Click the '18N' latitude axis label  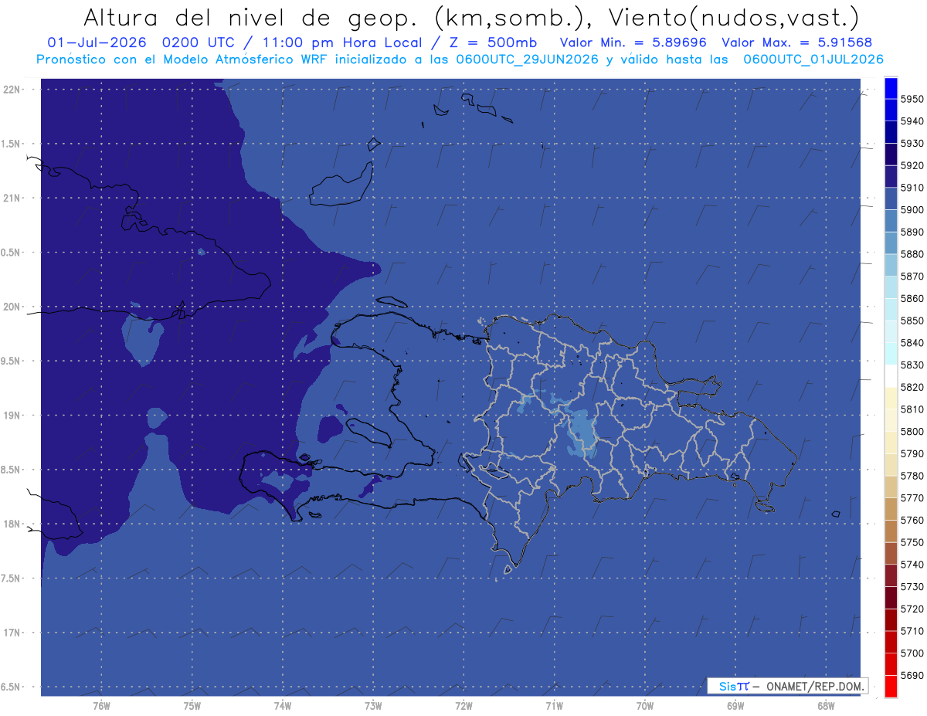pos(12,524)
